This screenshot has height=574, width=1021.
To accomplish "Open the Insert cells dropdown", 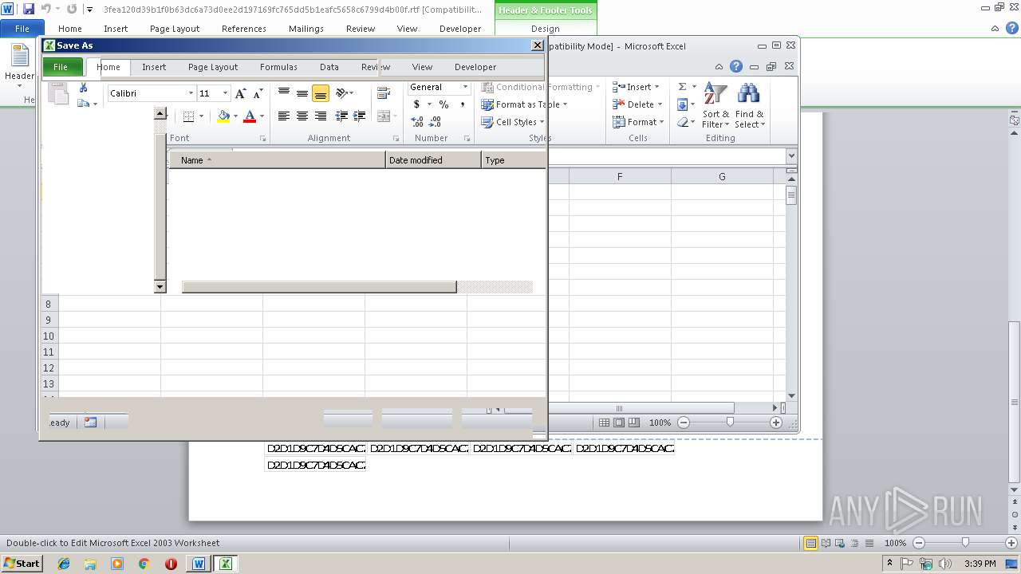I will [x=656, y=87].
